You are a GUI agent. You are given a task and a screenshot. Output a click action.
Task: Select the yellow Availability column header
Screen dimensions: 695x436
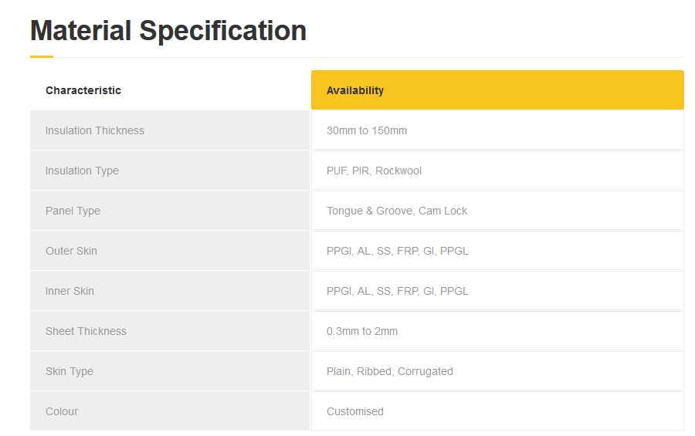point(497,90)
